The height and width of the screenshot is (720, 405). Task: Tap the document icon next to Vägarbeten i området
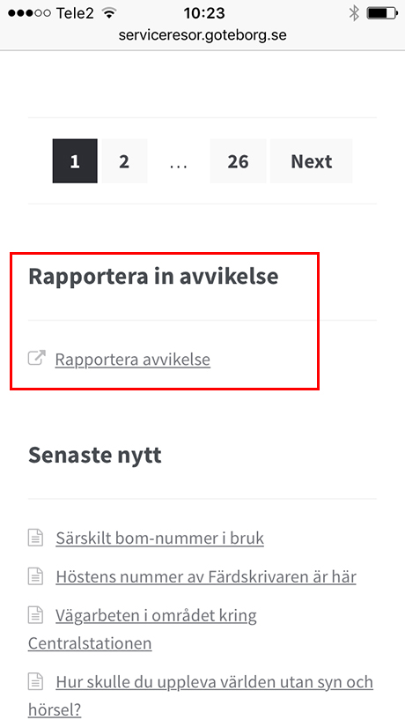click(x=36, y=615)
